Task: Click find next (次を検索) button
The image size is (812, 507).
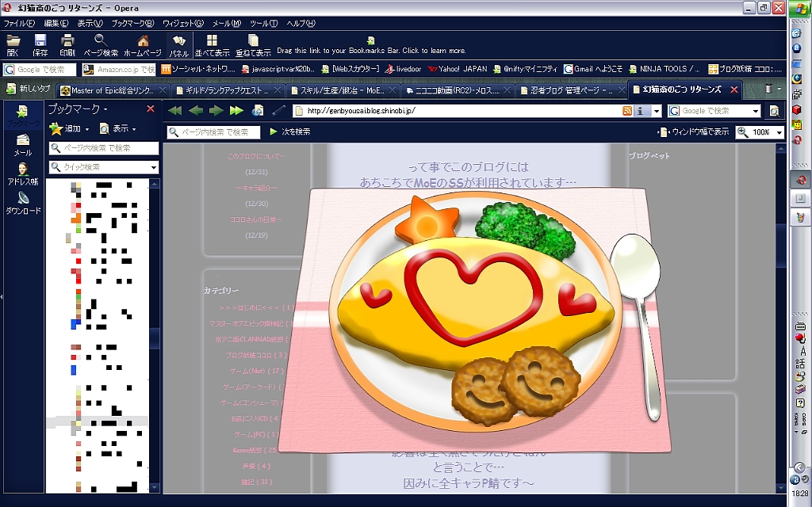Action: pyautogui.click(x=290, y=132)
